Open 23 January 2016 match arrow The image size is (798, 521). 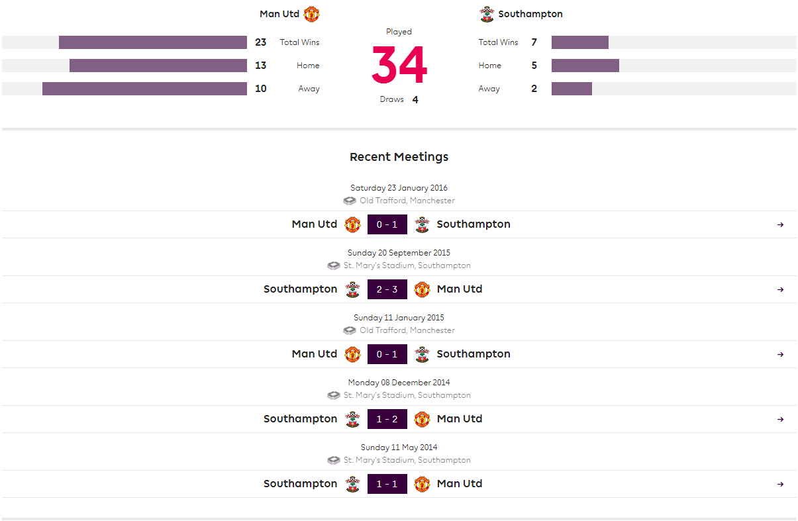(x=780, y=224)
